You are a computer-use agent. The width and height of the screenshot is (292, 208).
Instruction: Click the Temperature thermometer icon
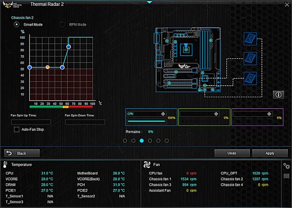coord(5,164)
